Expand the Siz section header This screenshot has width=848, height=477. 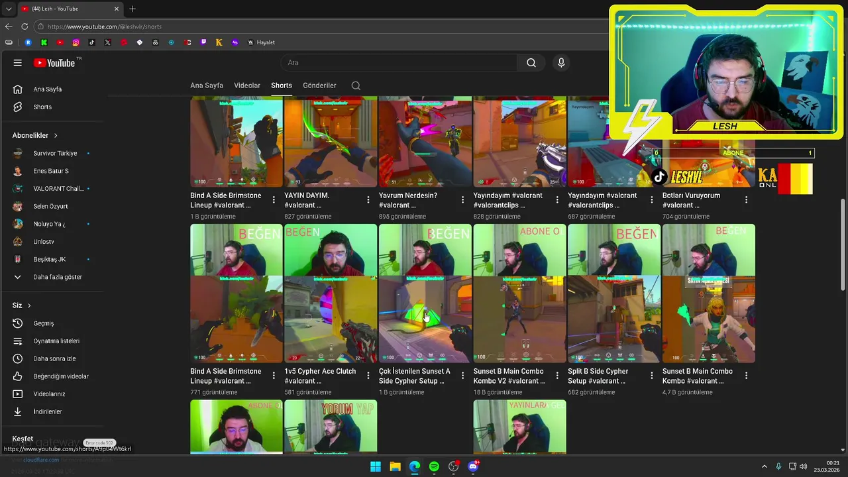coord(22,305)
